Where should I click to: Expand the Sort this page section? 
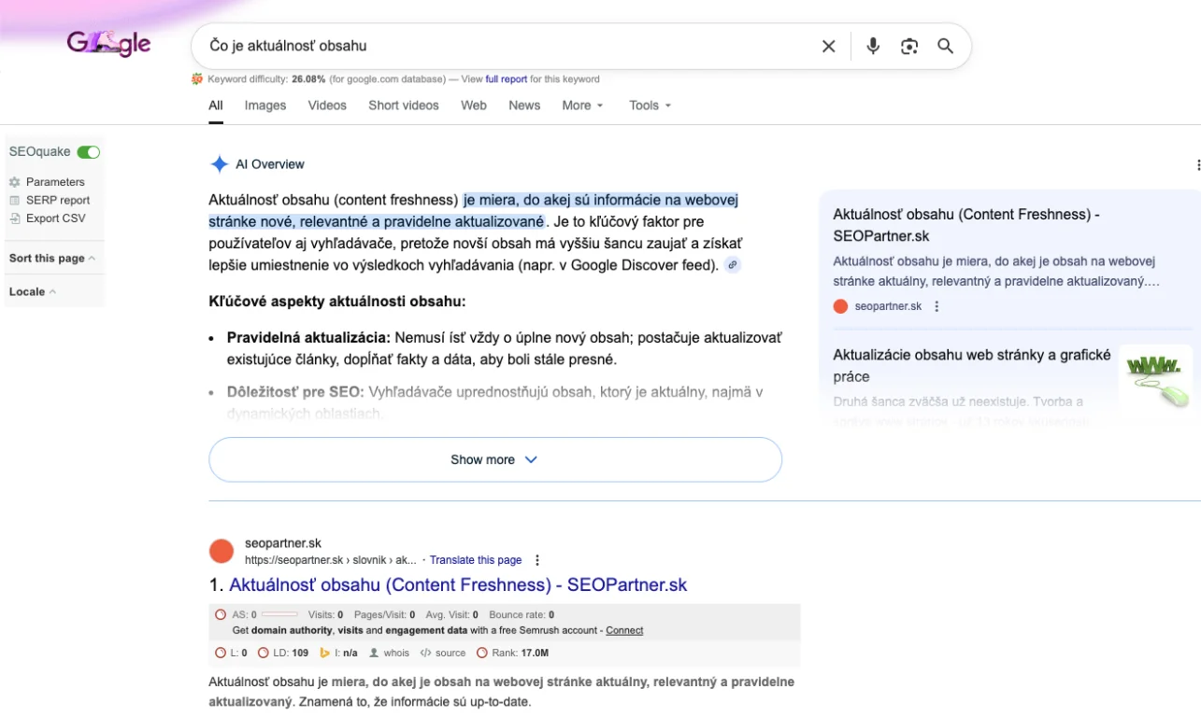(51, 259)
